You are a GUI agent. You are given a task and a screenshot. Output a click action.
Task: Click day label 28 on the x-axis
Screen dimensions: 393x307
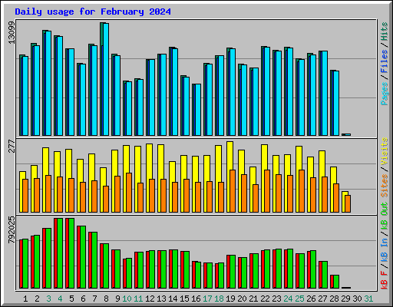[334, 299]
